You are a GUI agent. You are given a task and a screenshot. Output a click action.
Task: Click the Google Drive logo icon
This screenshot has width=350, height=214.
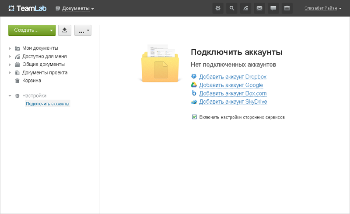click(194, 85)
